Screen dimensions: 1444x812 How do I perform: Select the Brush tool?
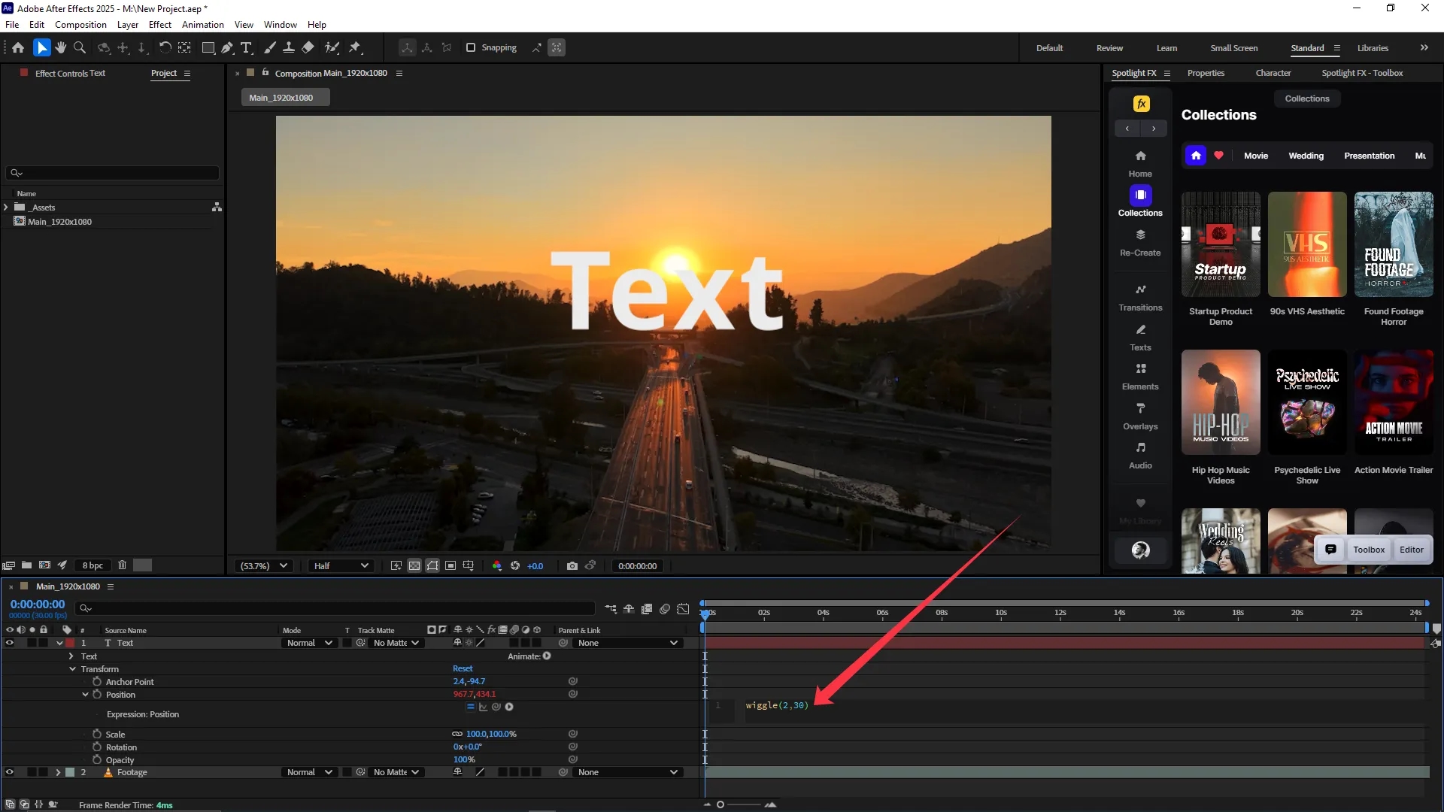click(270, 47)
